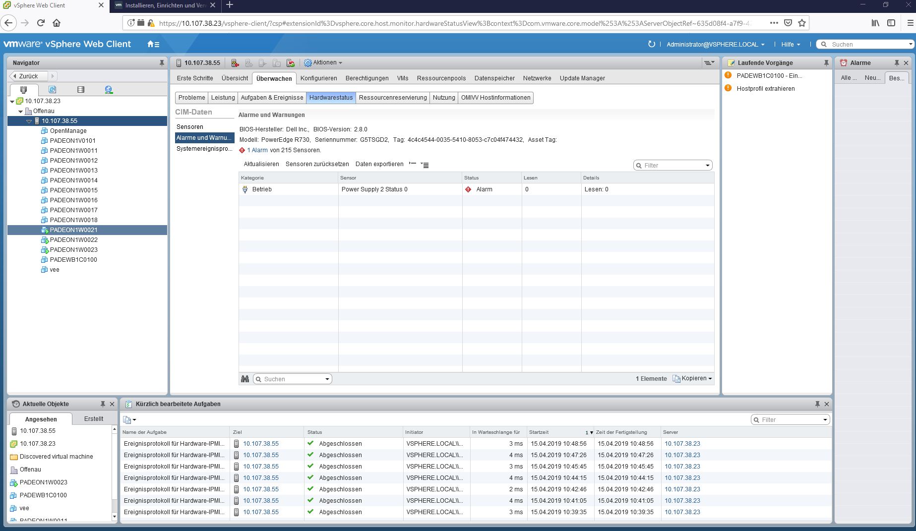
Task: Open host 10.107.38.55 link in recent tasks
Action: [260, 443]
